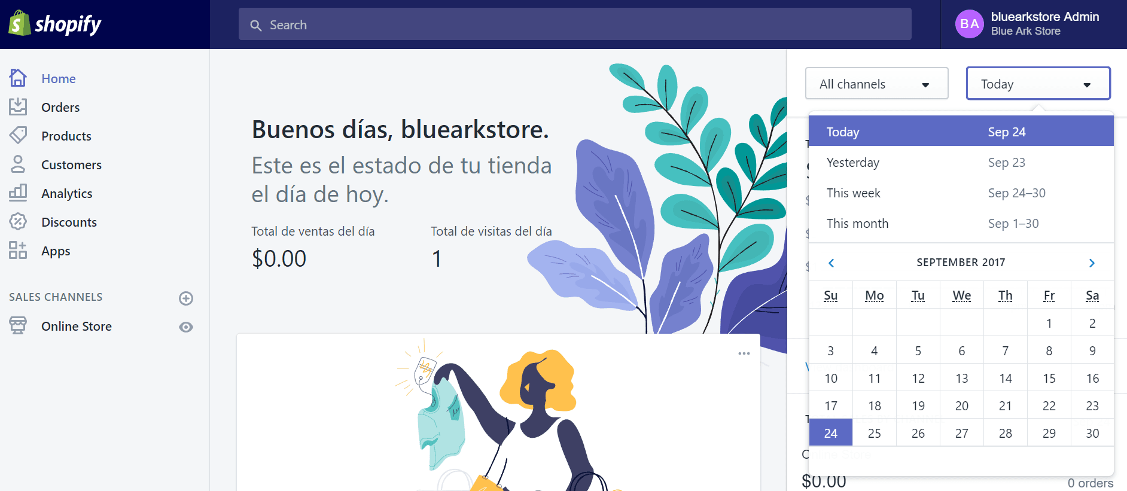Go to previous month in calendar
The image size is (1127, 491).
click(x=831, y=263)
